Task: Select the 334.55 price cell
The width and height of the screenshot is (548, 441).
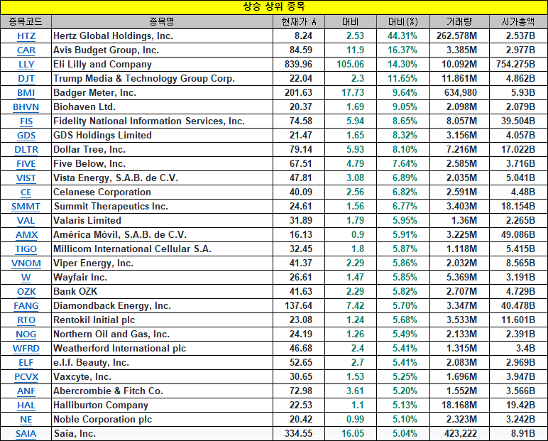Action: click(299, 434)
